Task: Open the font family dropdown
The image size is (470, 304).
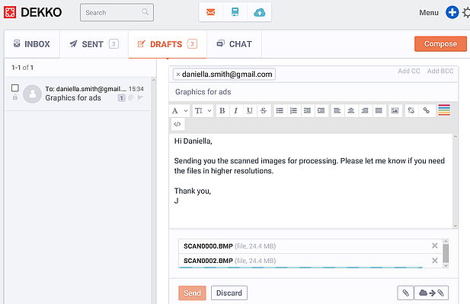Action: pos(179,110)
